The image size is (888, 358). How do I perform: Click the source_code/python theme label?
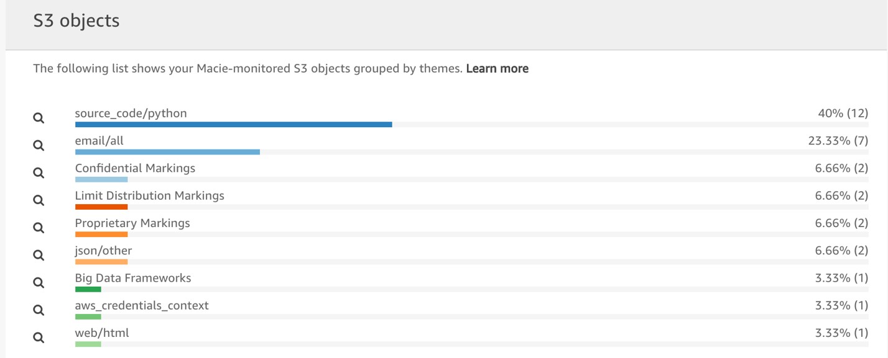click(131, 114)
